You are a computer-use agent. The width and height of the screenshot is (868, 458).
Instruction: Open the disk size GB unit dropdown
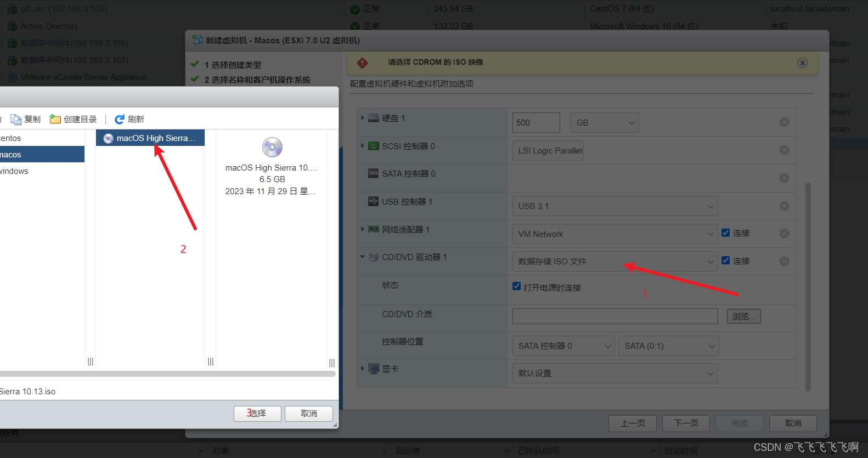tap(605, 123)
